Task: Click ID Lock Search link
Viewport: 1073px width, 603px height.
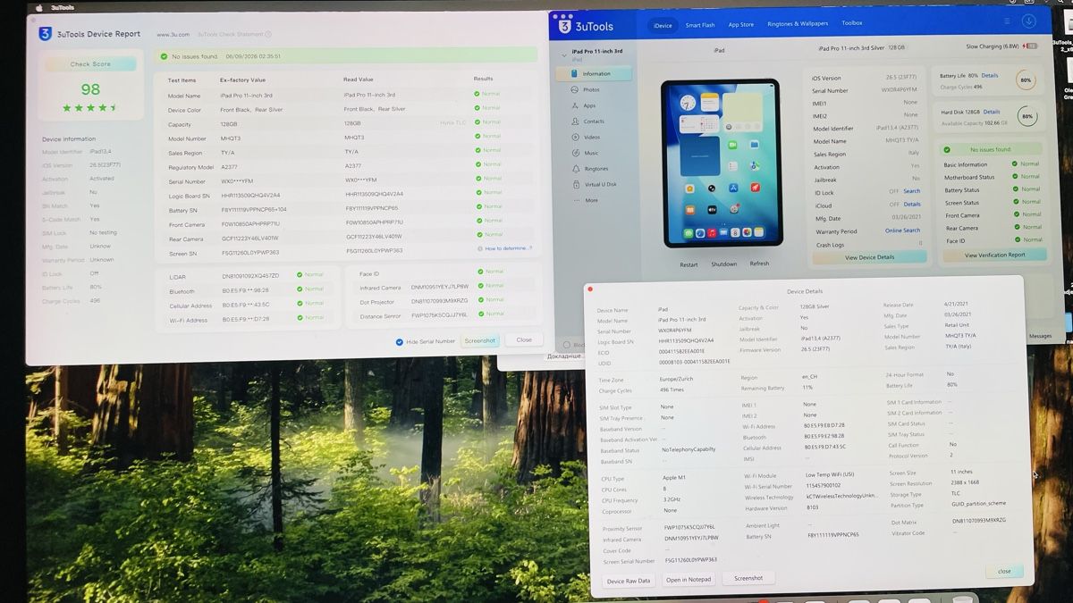Action: point(911,191)
